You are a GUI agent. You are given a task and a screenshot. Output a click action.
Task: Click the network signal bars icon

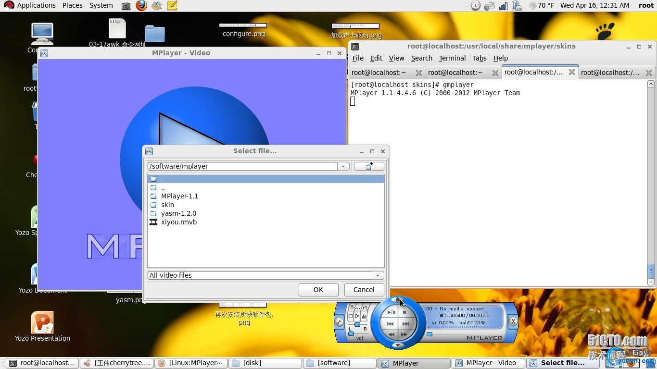[503, 6]
